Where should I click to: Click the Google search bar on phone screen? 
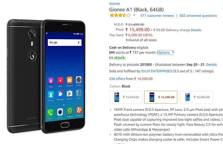(65, 42)
